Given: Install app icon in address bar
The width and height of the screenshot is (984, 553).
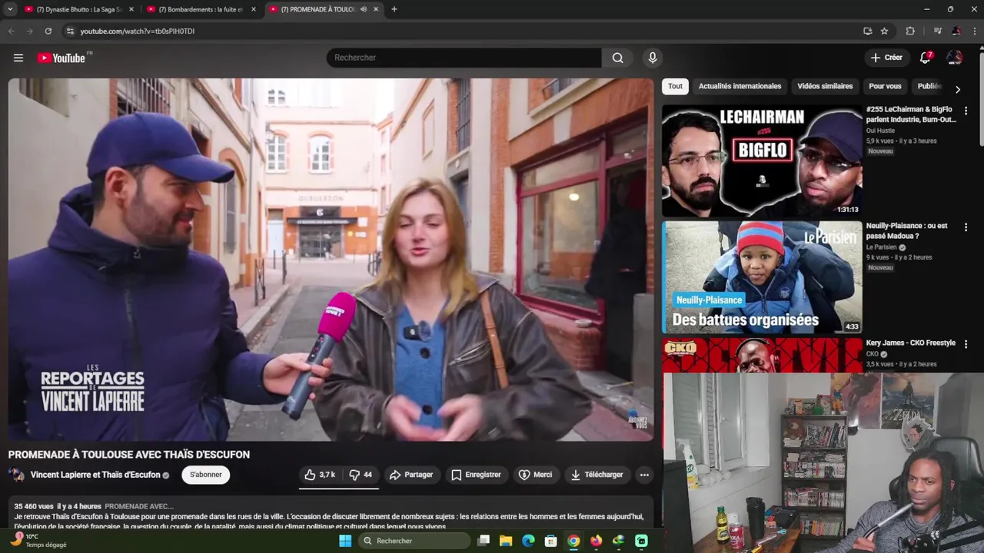Looking at the screenshot, I should pos(867,31).
